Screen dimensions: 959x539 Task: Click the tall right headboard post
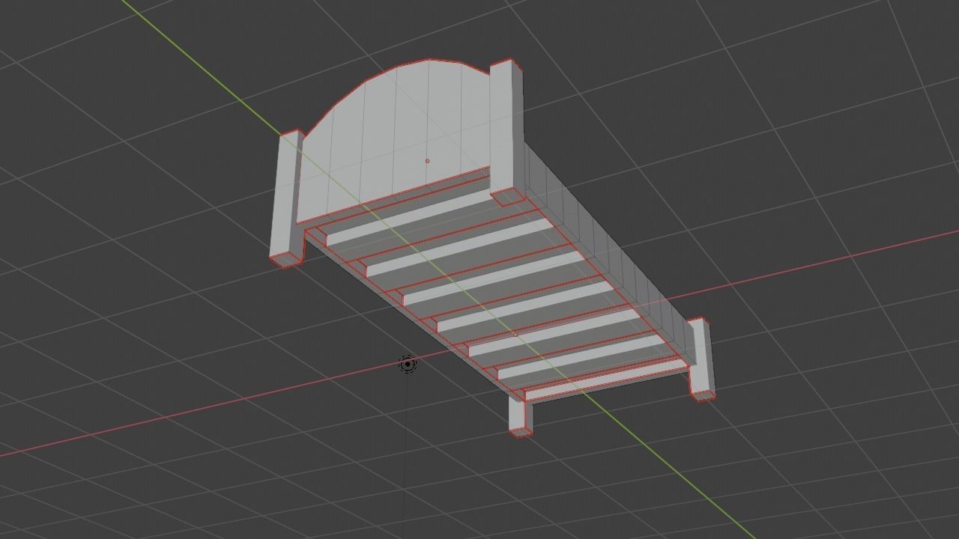click(506, 131)
